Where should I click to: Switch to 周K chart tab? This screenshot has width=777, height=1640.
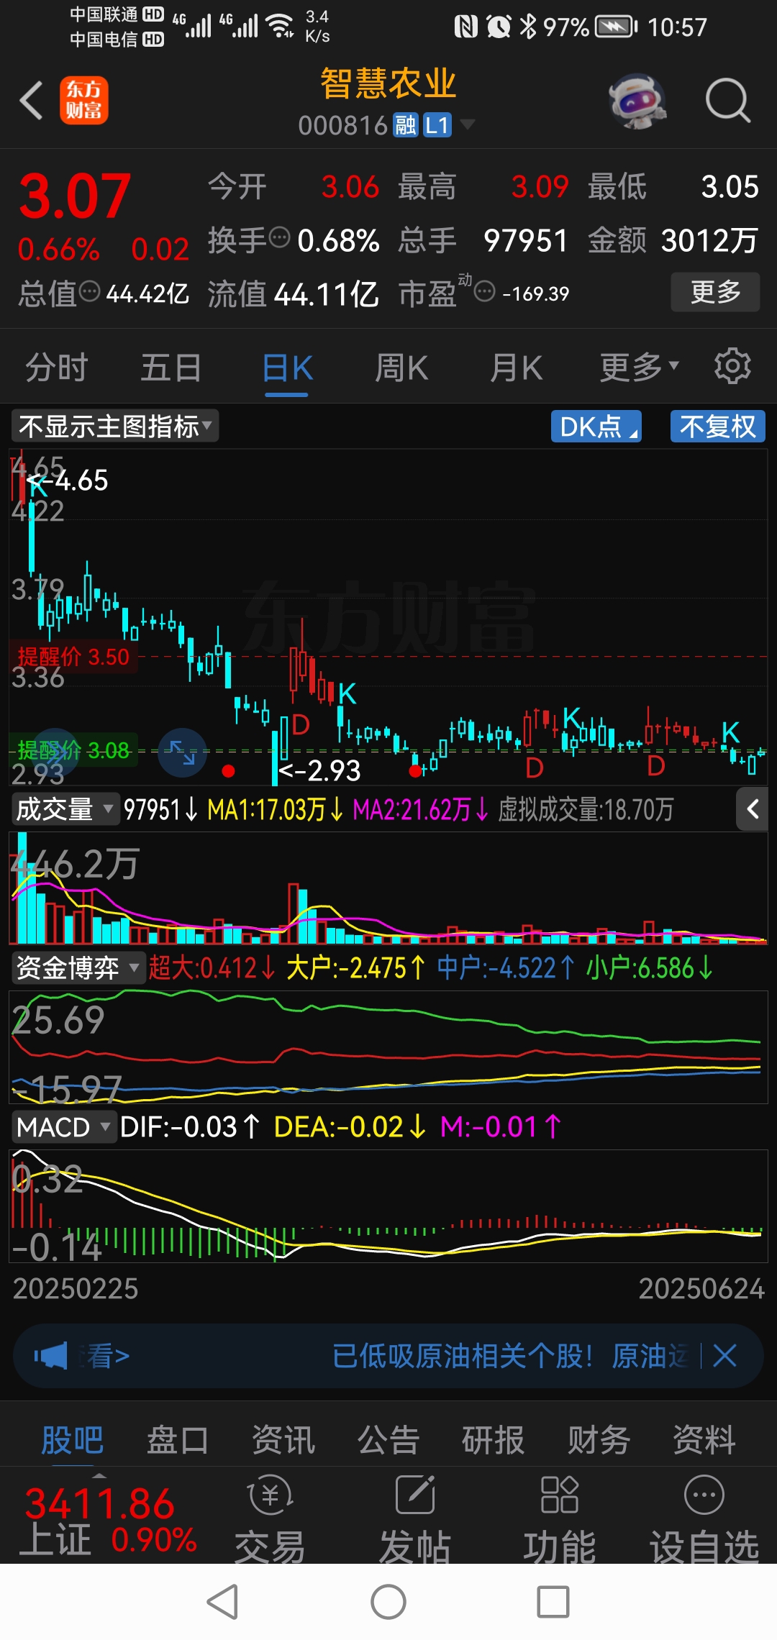401,368
